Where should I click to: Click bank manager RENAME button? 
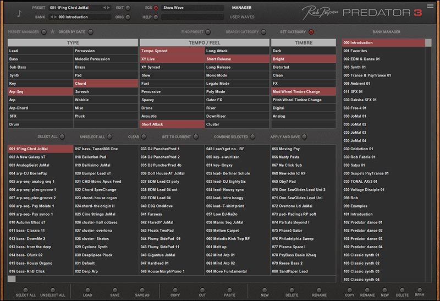point(367,290)
